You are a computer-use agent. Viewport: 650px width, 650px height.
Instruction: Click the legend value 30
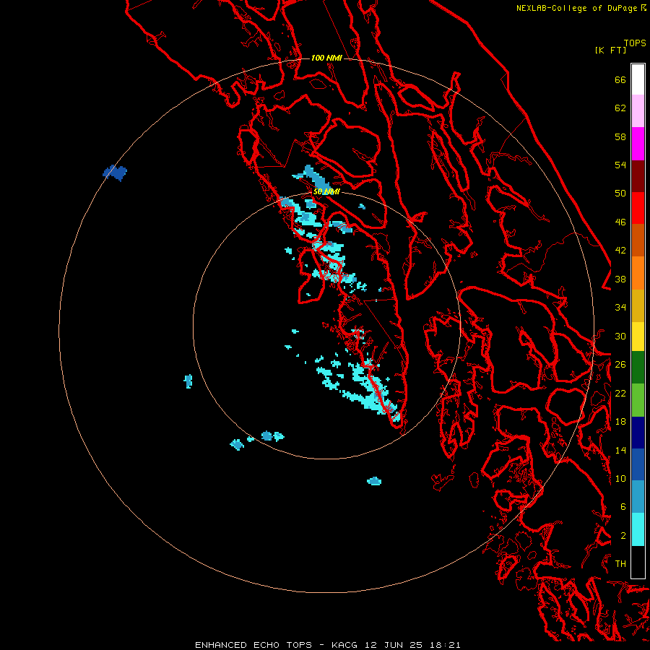[620, 336]
